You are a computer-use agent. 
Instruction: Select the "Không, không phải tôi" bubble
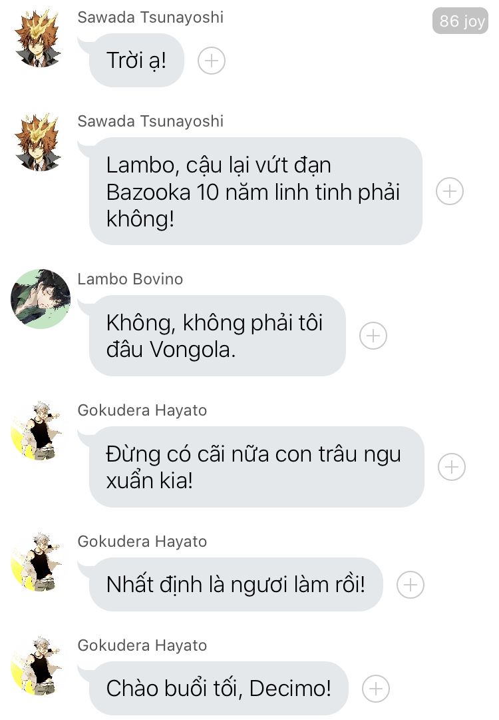pyautogui.click(x=217, y=336)
